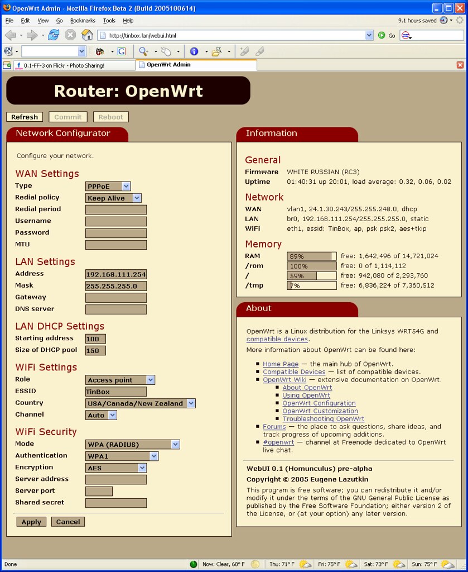The height and width of the screenshot is (572, 468).
Task: Click the green globe status bar icon
Action: click(194, 564)
